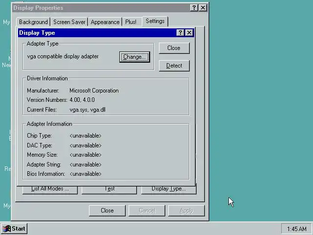Screen dimensions: 313x235
Task: Click the Bios Information unavailable value
Action: pos(86,174)
